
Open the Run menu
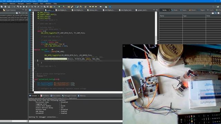click(42, 3)
